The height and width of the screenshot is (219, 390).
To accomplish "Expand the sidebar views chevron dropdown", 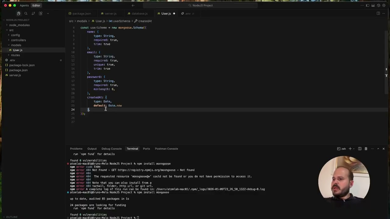I will (x=48, y=13).
